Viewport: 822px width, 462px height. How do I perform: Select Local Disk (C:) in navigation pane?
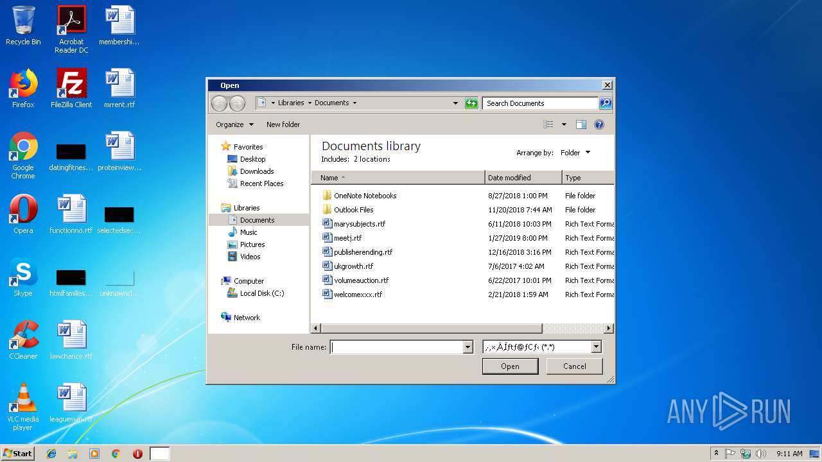(261, 293)
